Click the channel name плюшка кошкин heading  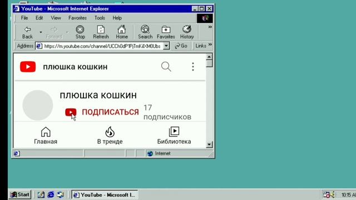(98, 95)
